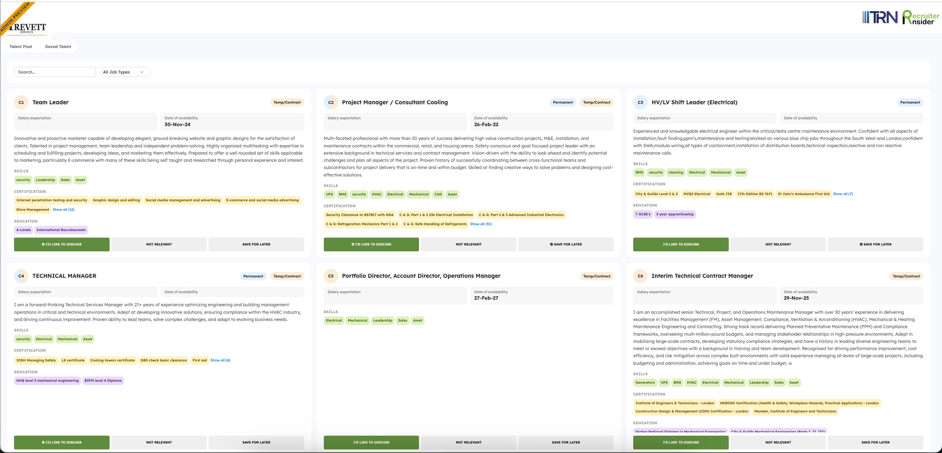Click I'd Like To Discuss for Technical Manager

pyautogui.click(x=62, y=442)
